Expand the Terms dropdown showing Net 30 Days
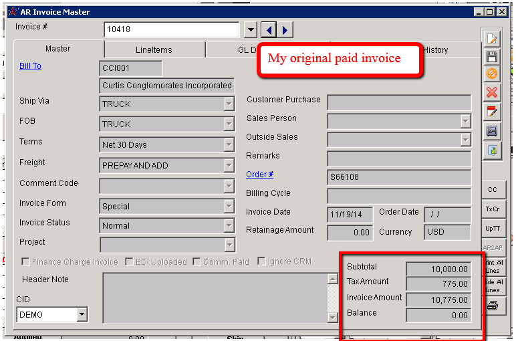 click(x=229, y=145)
